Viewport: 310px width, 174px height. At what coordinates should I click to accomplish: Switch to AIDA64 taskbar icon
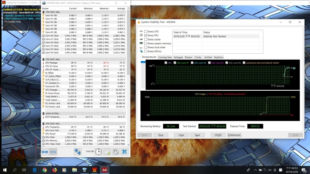click(x=105, y=170)
